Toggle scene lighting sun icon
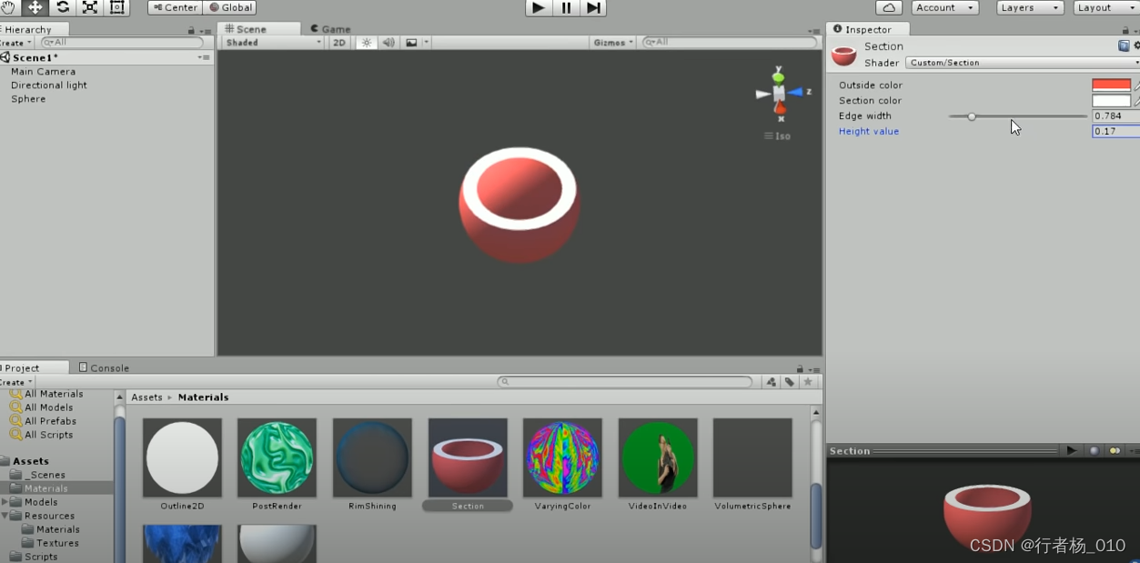Viewport: 1140px width, 563px height. tap(367, 43)
